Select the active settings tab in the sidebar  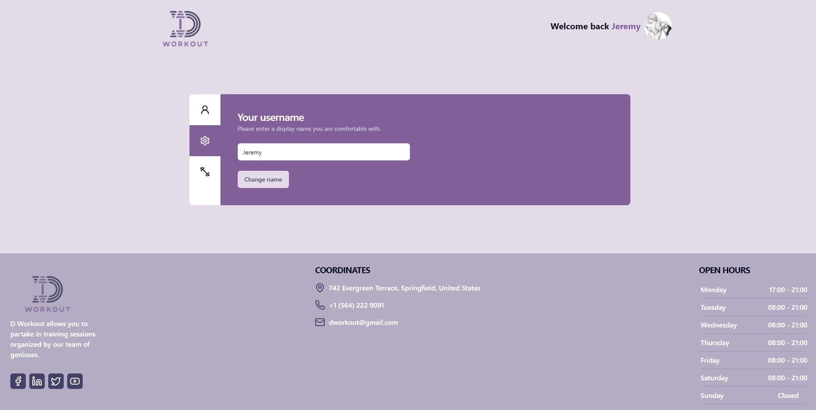205,141
